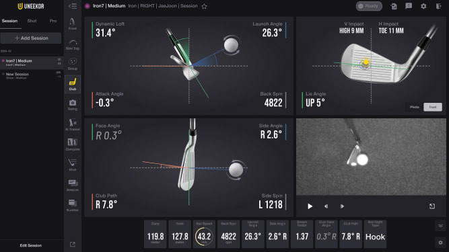Open data tile settings gear at bottom right
Image resolution: width=449 pixels, height=252 pixels.
440,243
